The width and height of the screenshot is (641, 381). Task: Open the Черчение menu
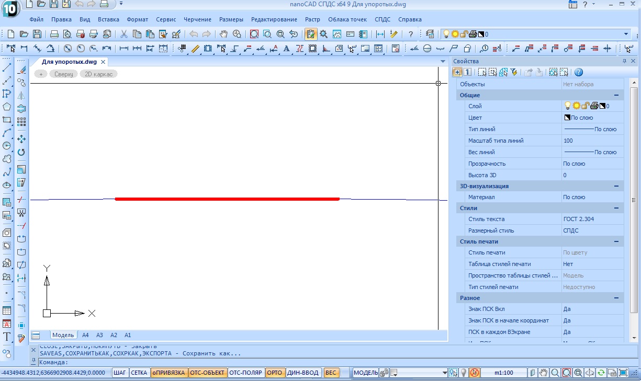(x=197, y=19)
